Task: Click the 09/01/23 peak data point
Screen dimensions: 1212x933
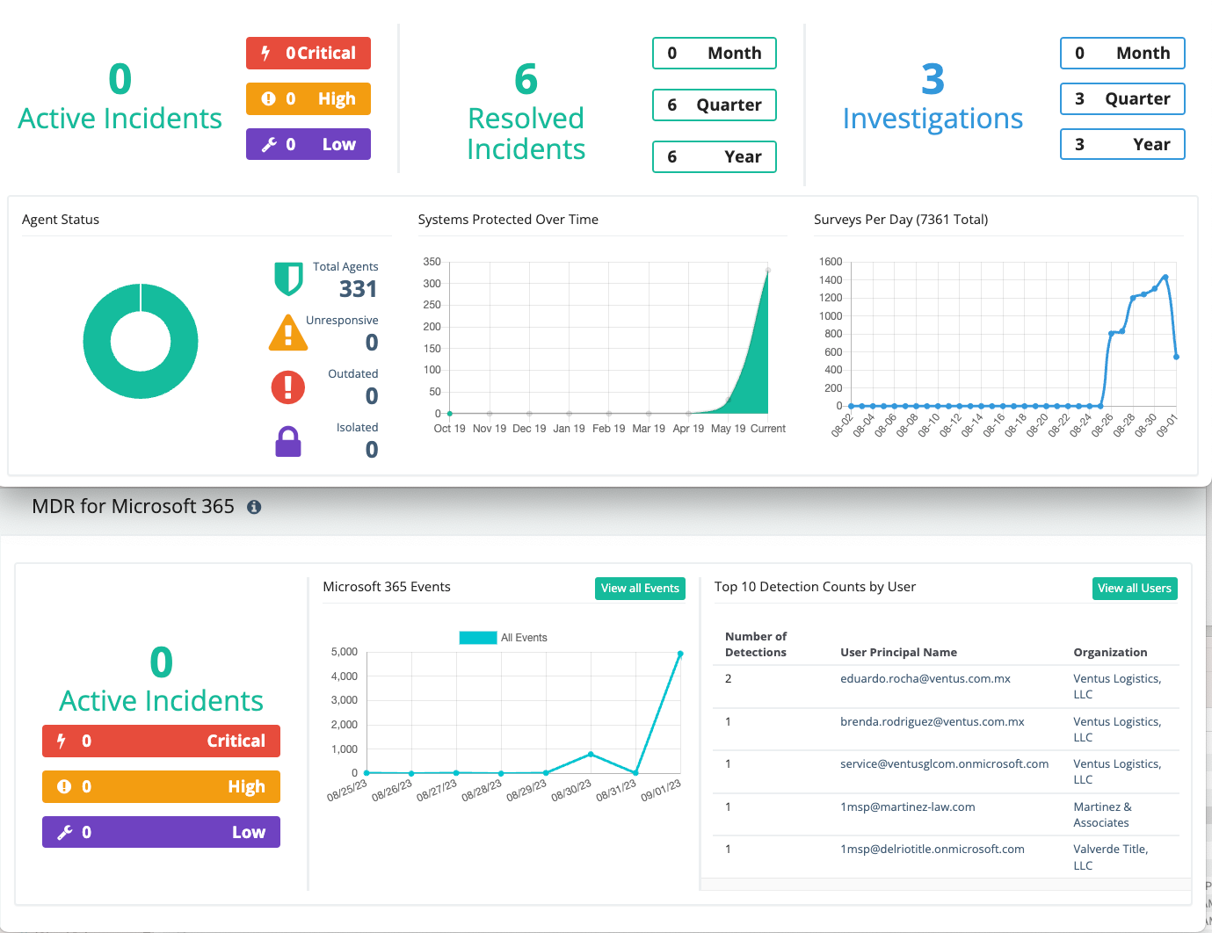Action: [x=680, y=654]
